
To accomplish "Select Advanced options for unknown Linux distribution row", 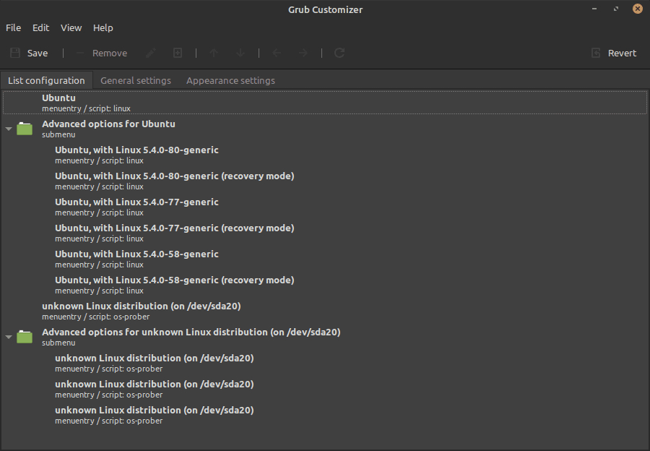I will tap(325, 337).
